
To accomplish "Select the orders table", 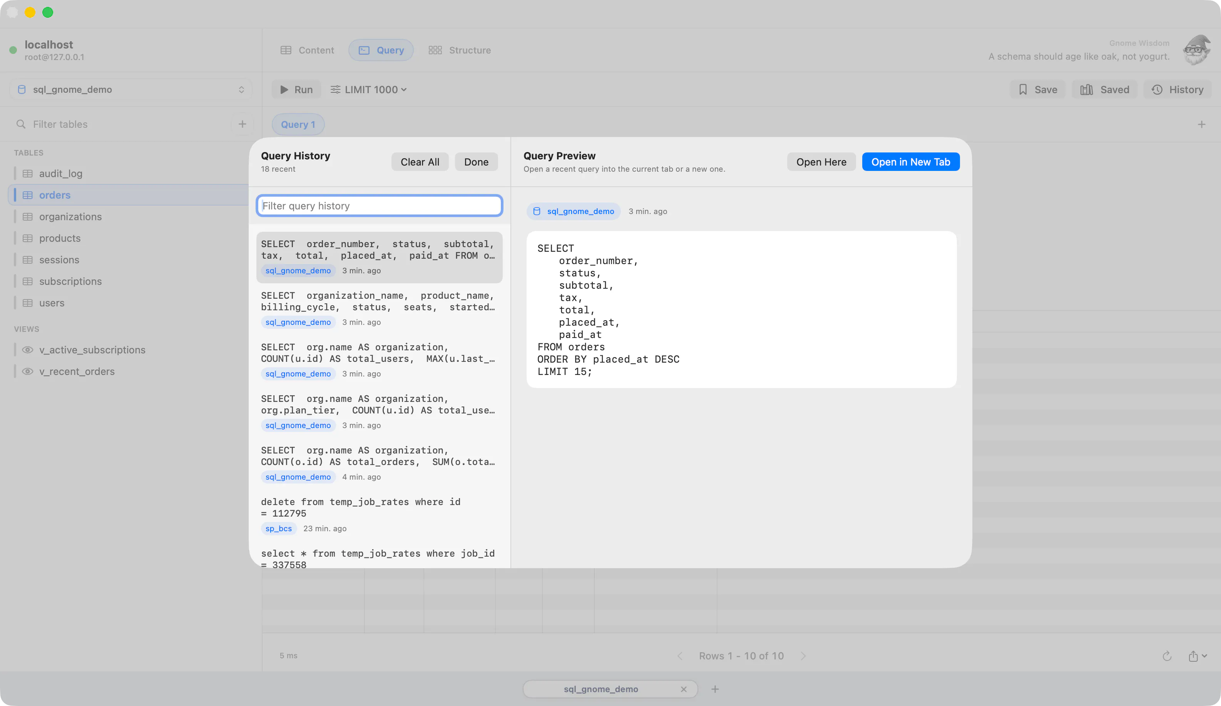I will [x=129, y=195].
